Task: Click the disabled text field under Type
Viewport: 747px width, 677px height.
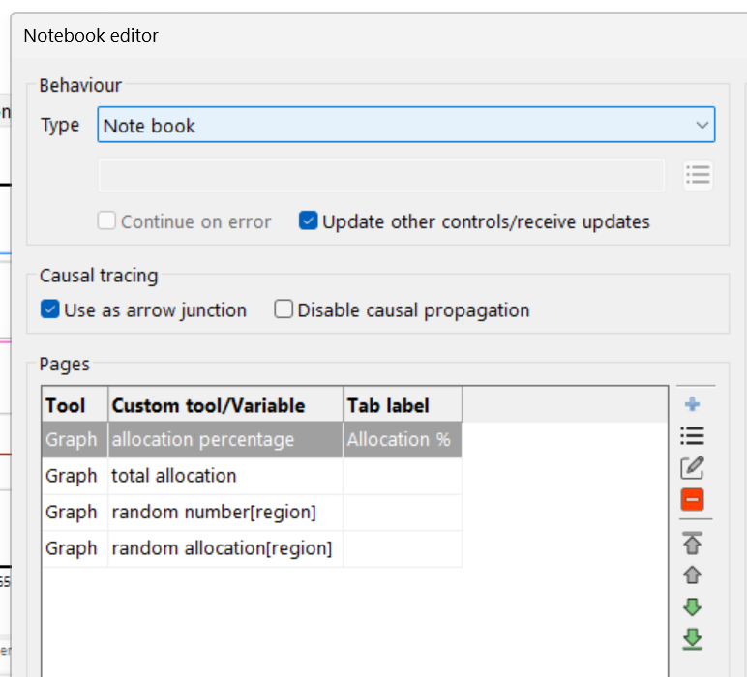Action: point(381,175)
